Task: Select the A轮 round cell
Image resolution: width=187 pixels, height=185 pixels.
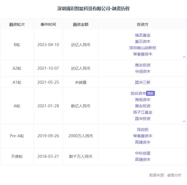Action: click(x=17, y=106)
